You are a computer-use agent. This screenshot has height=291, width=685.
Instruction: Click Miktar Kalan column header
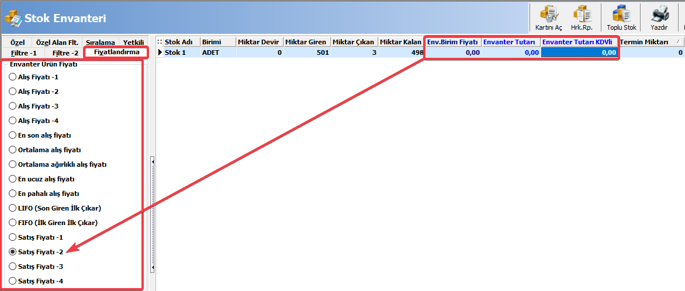click(x=402, y=42)
